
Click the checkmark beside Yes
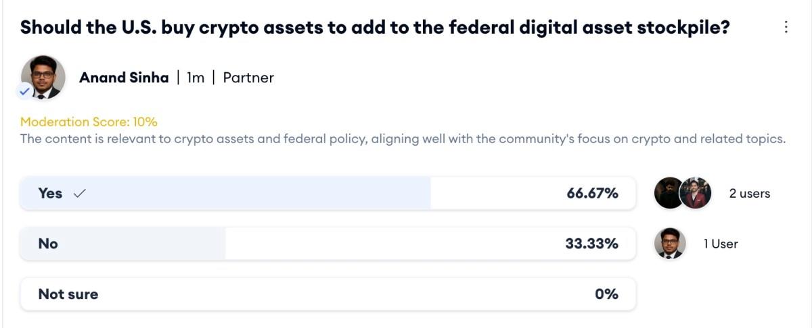[x=79, y=193]
